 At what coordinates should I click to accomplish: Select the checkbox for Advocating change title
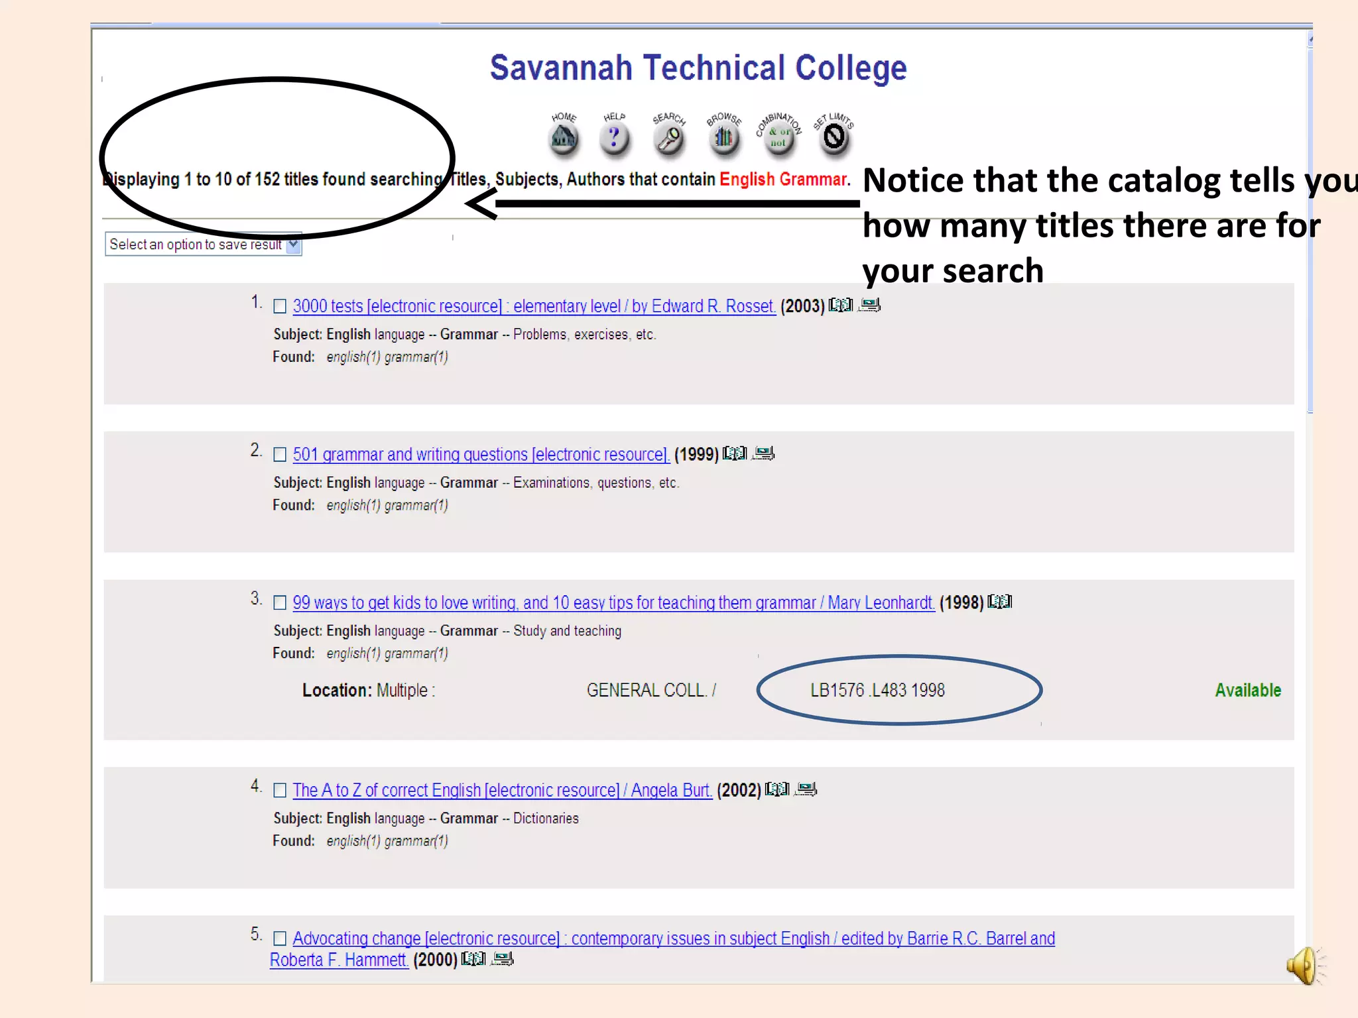tap(280, 938)
